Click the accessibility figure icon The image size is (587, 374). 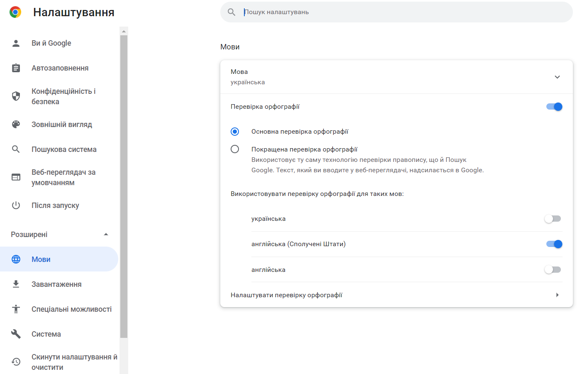click(16, 309)
